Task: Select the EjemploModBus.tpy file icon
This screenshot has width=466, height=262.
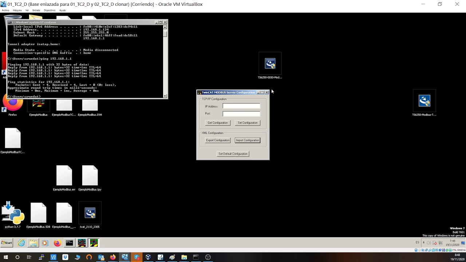Action: point(90,178)
